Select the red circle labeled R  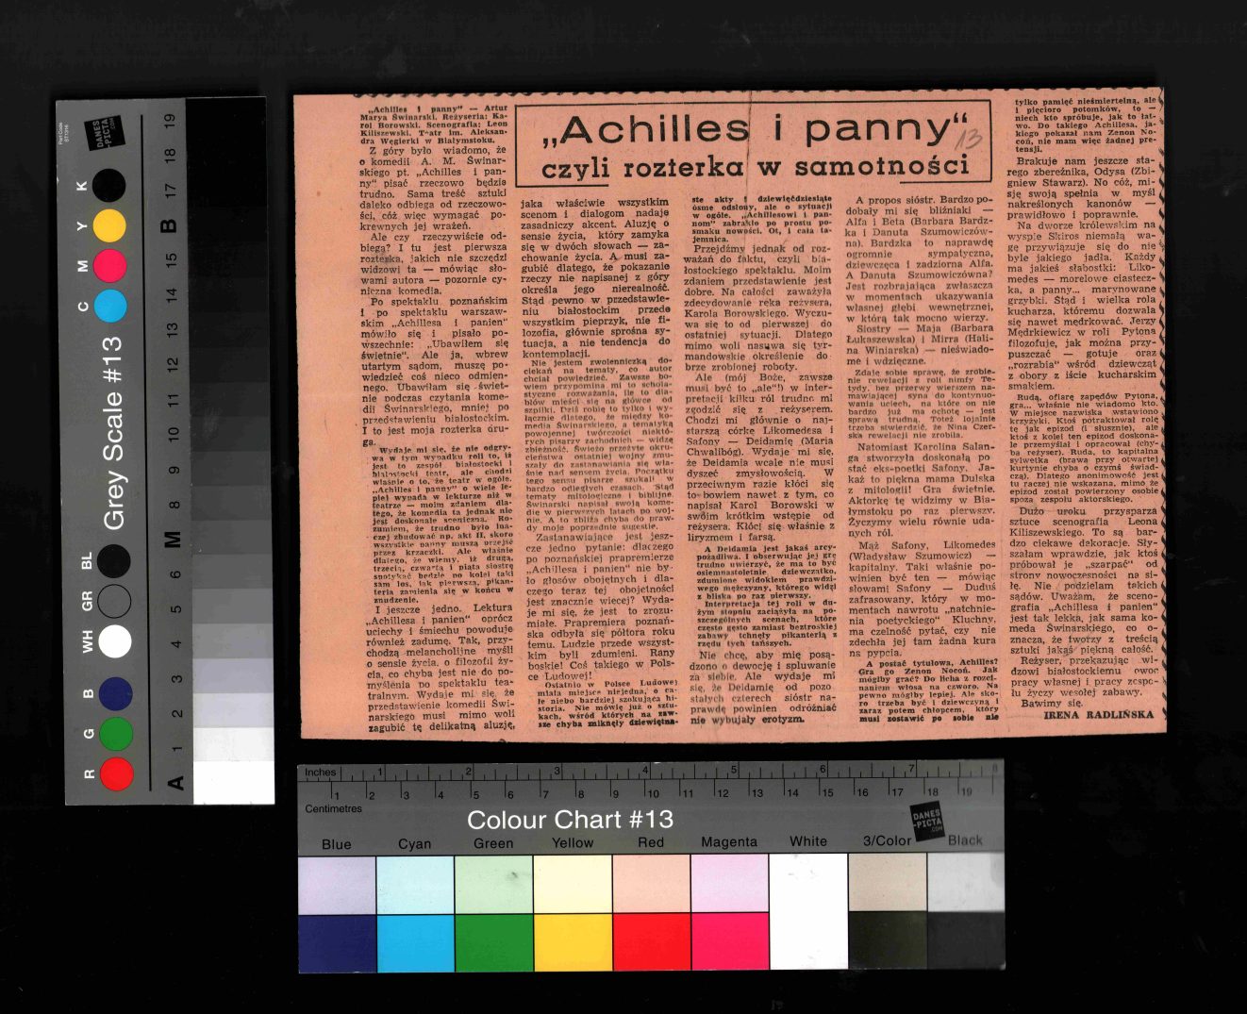tap(116, 773)
